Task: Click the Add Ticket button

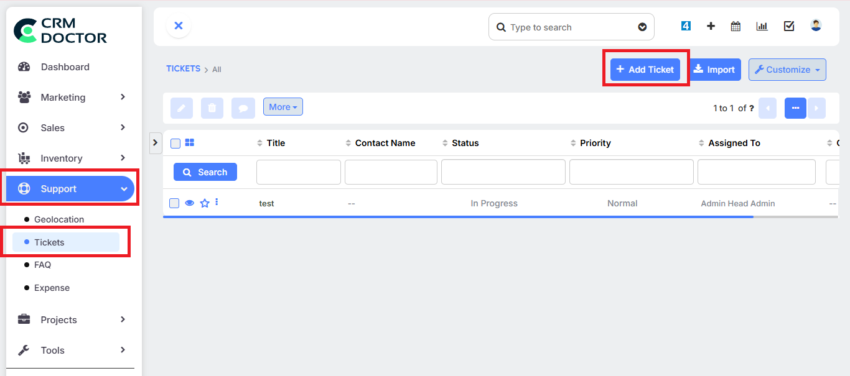Action: pyautogui.click(x=645, y=70)
